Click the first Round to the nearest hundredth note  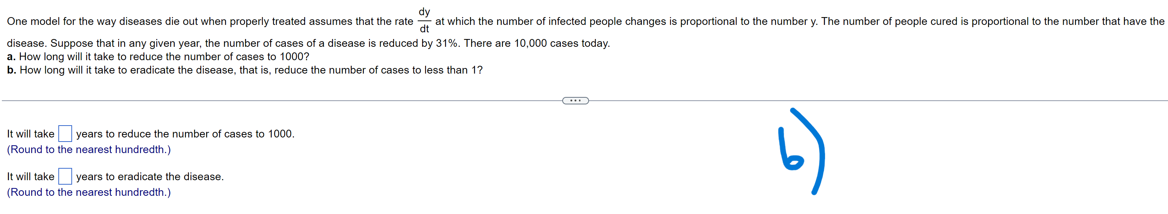[89, 149]
